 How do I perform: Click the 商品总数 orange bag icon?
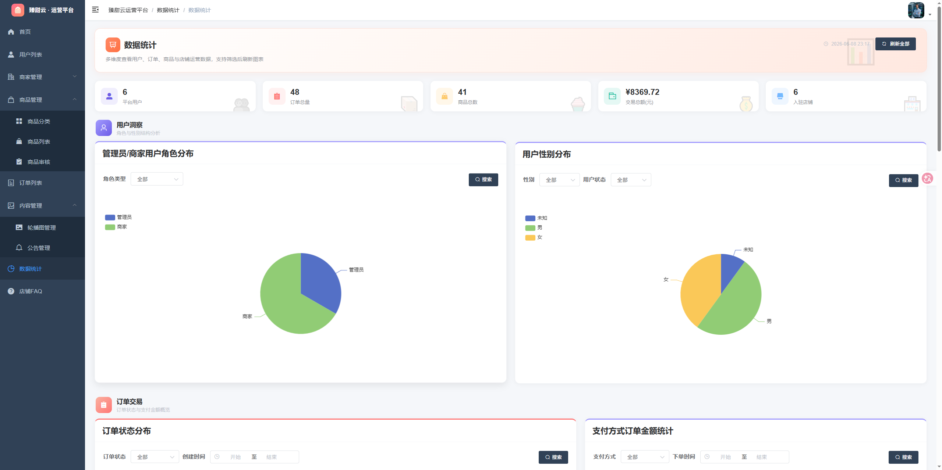pos(445,96)
